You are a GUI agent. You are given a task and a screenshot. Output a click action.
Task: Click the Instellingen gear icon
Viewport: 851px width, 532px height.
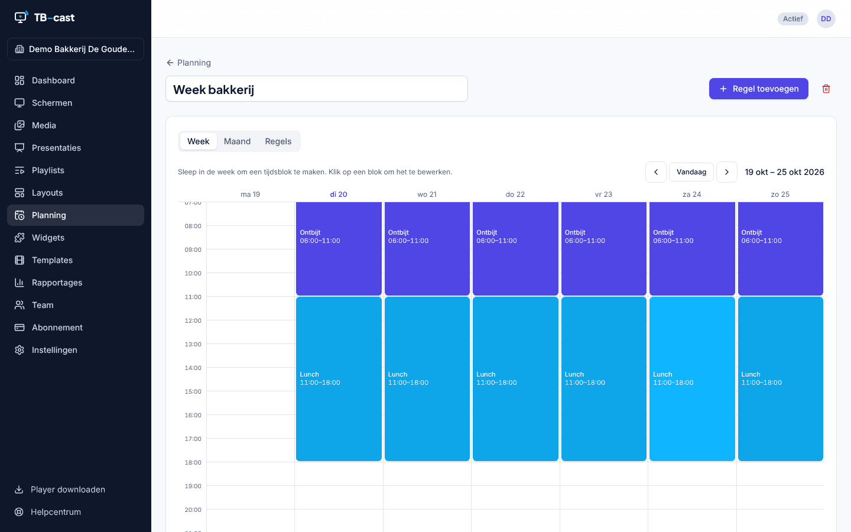[20, 350]
